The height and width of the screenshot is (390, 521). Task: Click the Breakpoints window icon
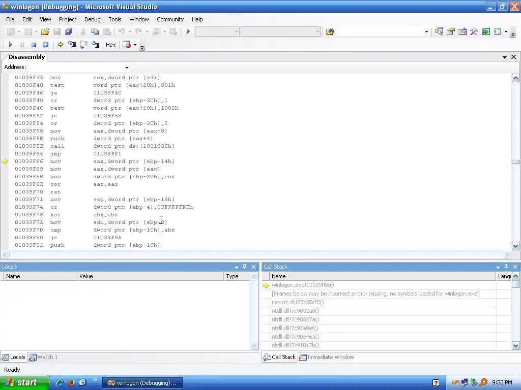coord(127,45)
